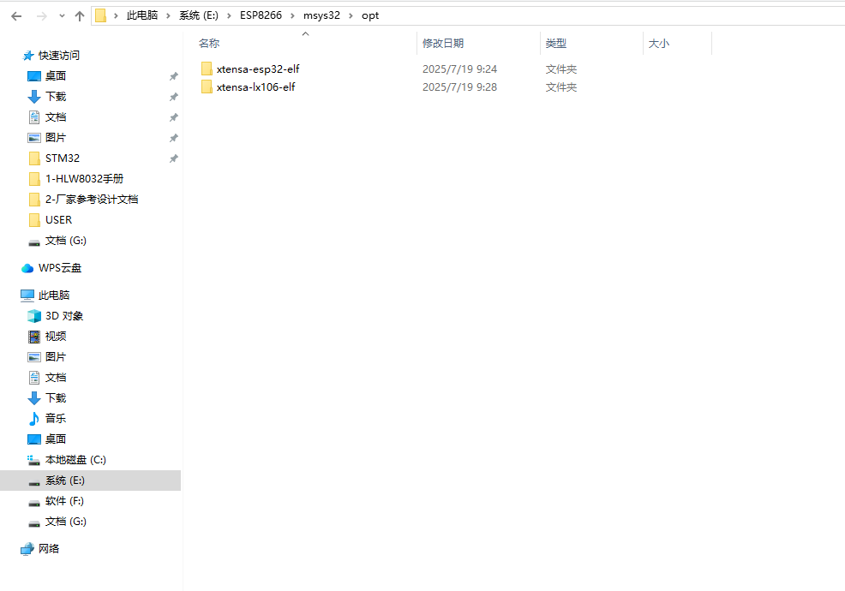Screen dimensions: 845x591
Task: Click ESP8266 in address breadcrumb
Action: 261,15
